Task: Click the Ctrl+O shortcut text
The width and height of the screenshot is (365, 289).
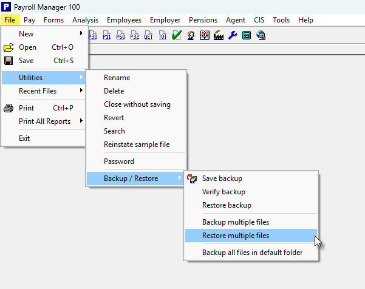Action: pyautogui.click(x=63, y=47)
